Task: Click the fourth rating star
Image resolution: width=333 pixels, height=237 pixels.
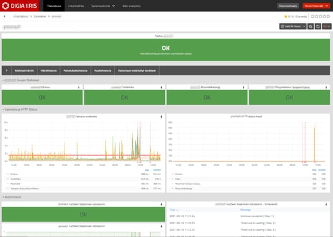Action: pos(324,16)
